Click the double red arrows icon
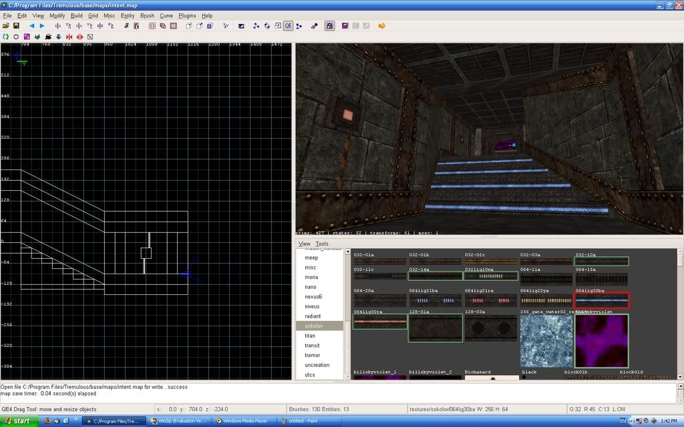Image resolution: width=684 pixels, height=427 pixels. (x=69, y=37)
